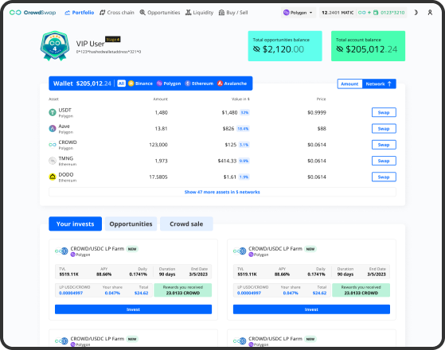Click TMNG value $414.33
Viewport: 445px width, 350px height.
tap(227, 161)
